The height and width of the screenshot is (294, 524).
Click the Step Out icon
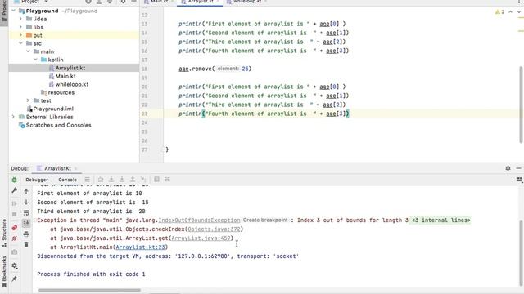tap(133, 180)
